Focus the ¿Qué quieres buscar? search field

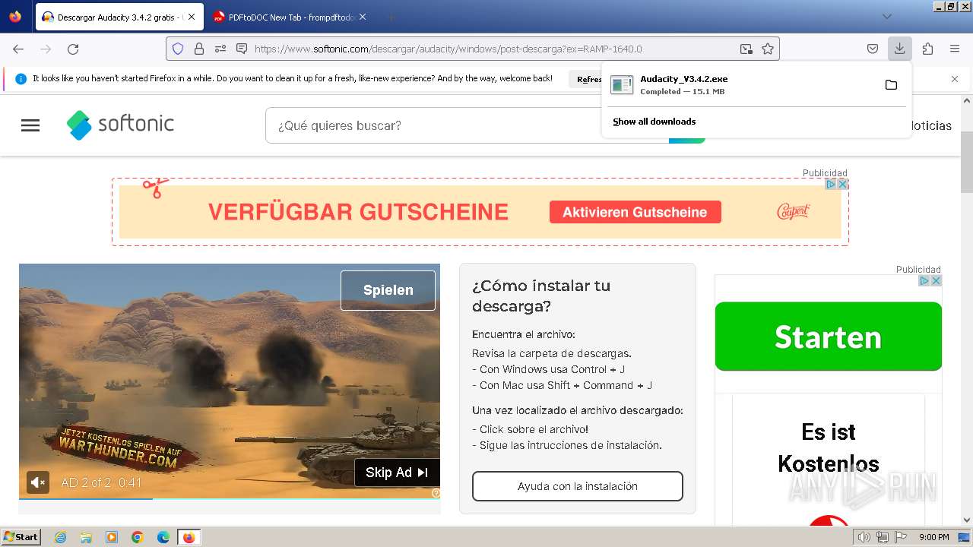[467, 125]
